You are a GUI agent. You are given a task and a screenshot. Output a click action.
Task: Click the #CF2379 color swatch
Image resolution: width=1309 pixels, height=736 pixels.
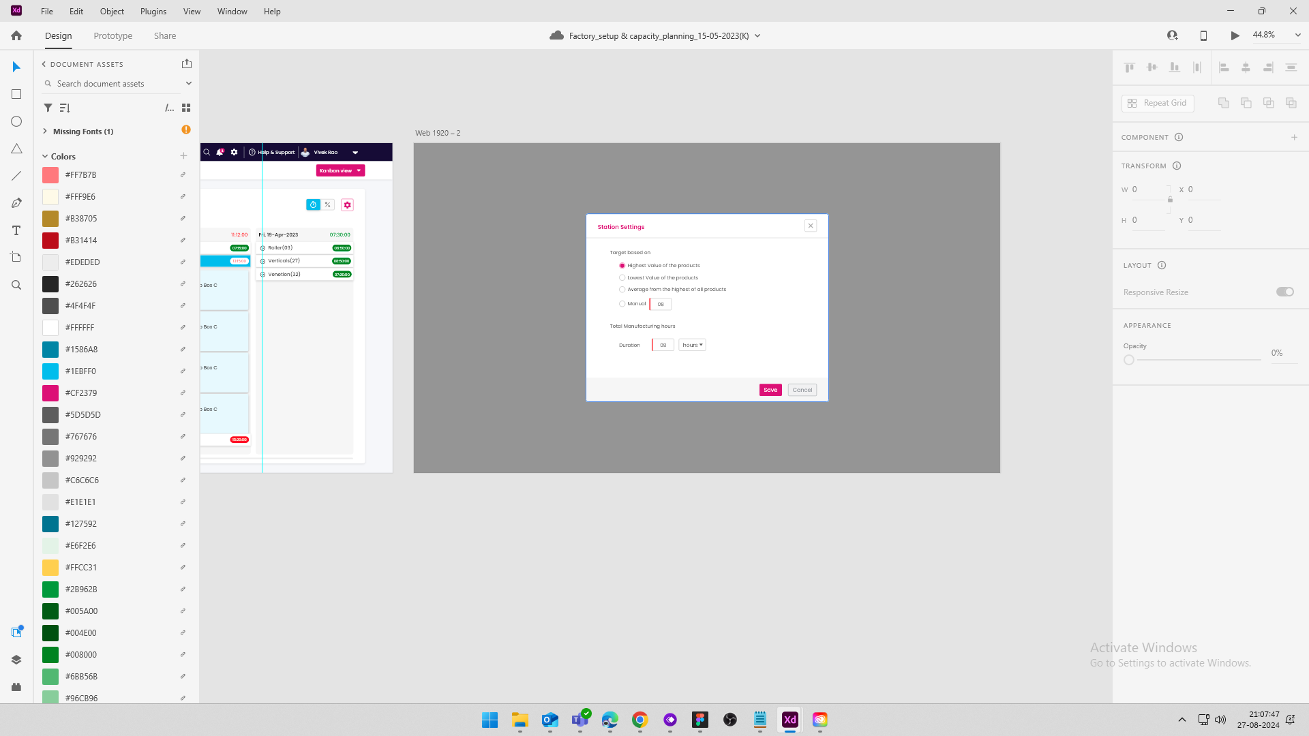pos(50,393)
